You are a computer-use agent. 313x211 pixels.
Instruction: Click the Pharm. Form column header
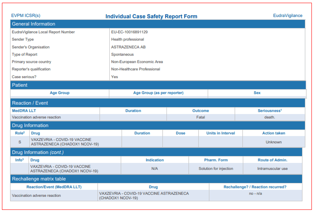215,160
